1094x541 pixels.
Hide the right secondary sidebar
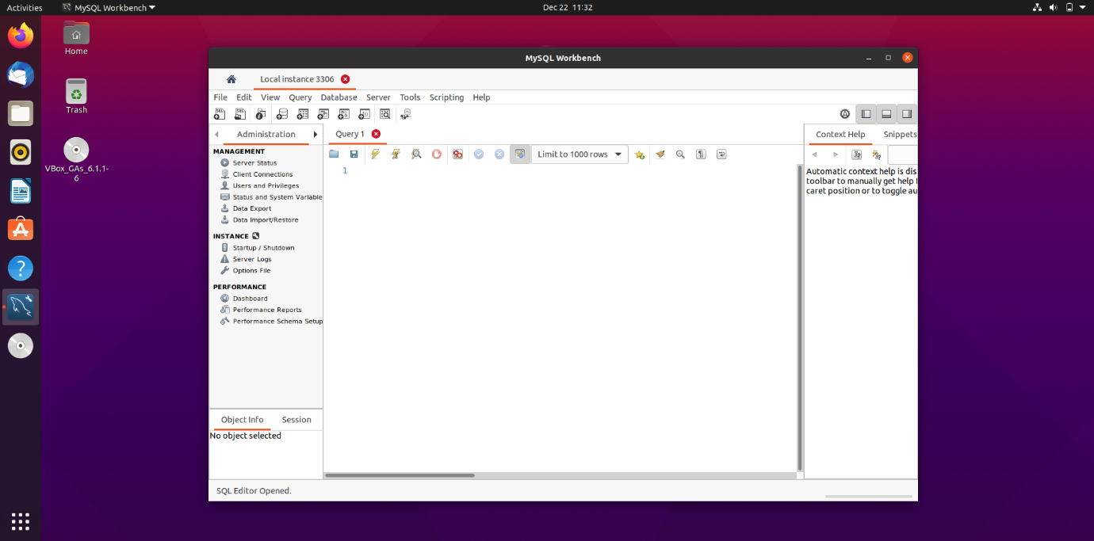(x=906, y=114)
